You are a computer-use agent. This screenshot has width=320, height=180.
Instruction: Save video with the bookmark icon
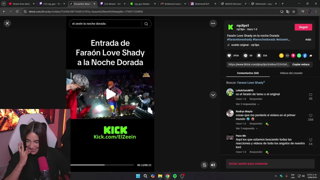coord(259,55)
